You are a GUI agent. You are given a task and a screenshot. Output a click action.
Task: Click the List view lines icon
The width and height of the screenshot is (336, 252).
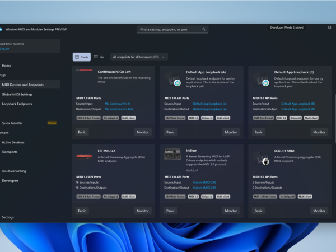coord(96,57)
